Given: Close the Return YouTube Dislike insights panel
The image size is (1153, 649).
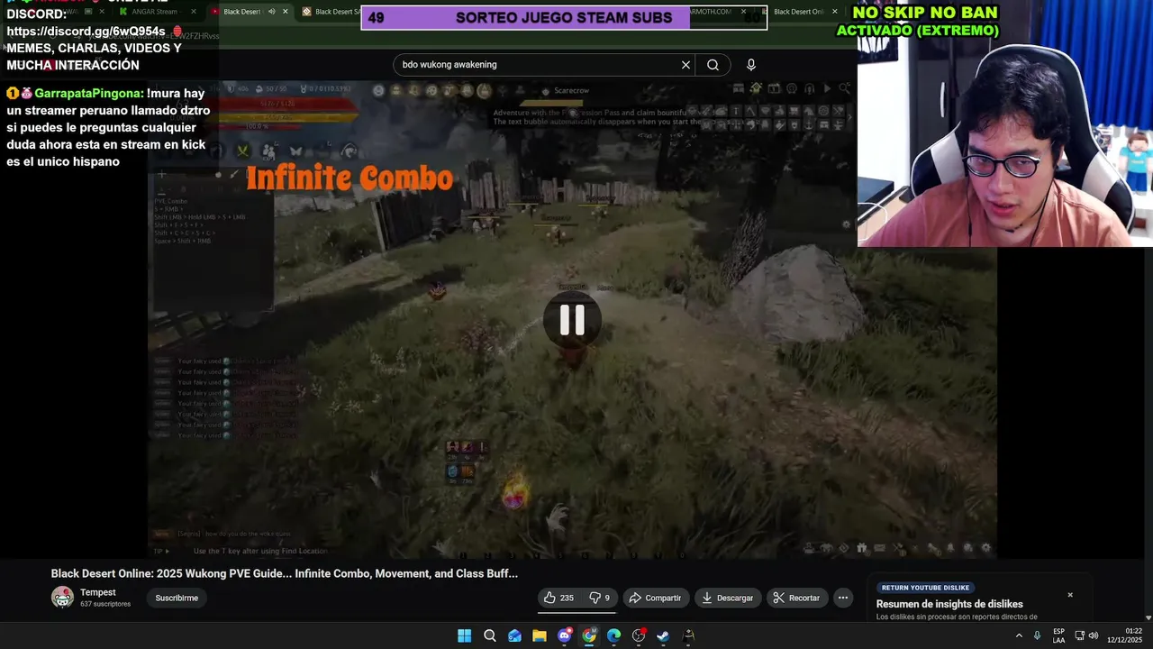Looking at the screenshot, I should tap(1070, 595).
